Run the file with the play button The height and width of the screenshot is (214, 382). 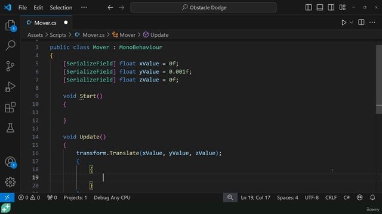(344, 23)
